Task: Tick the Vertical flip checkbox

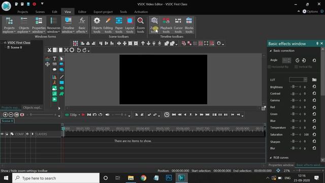Action: pyautogui.click(x=296, y=67)
